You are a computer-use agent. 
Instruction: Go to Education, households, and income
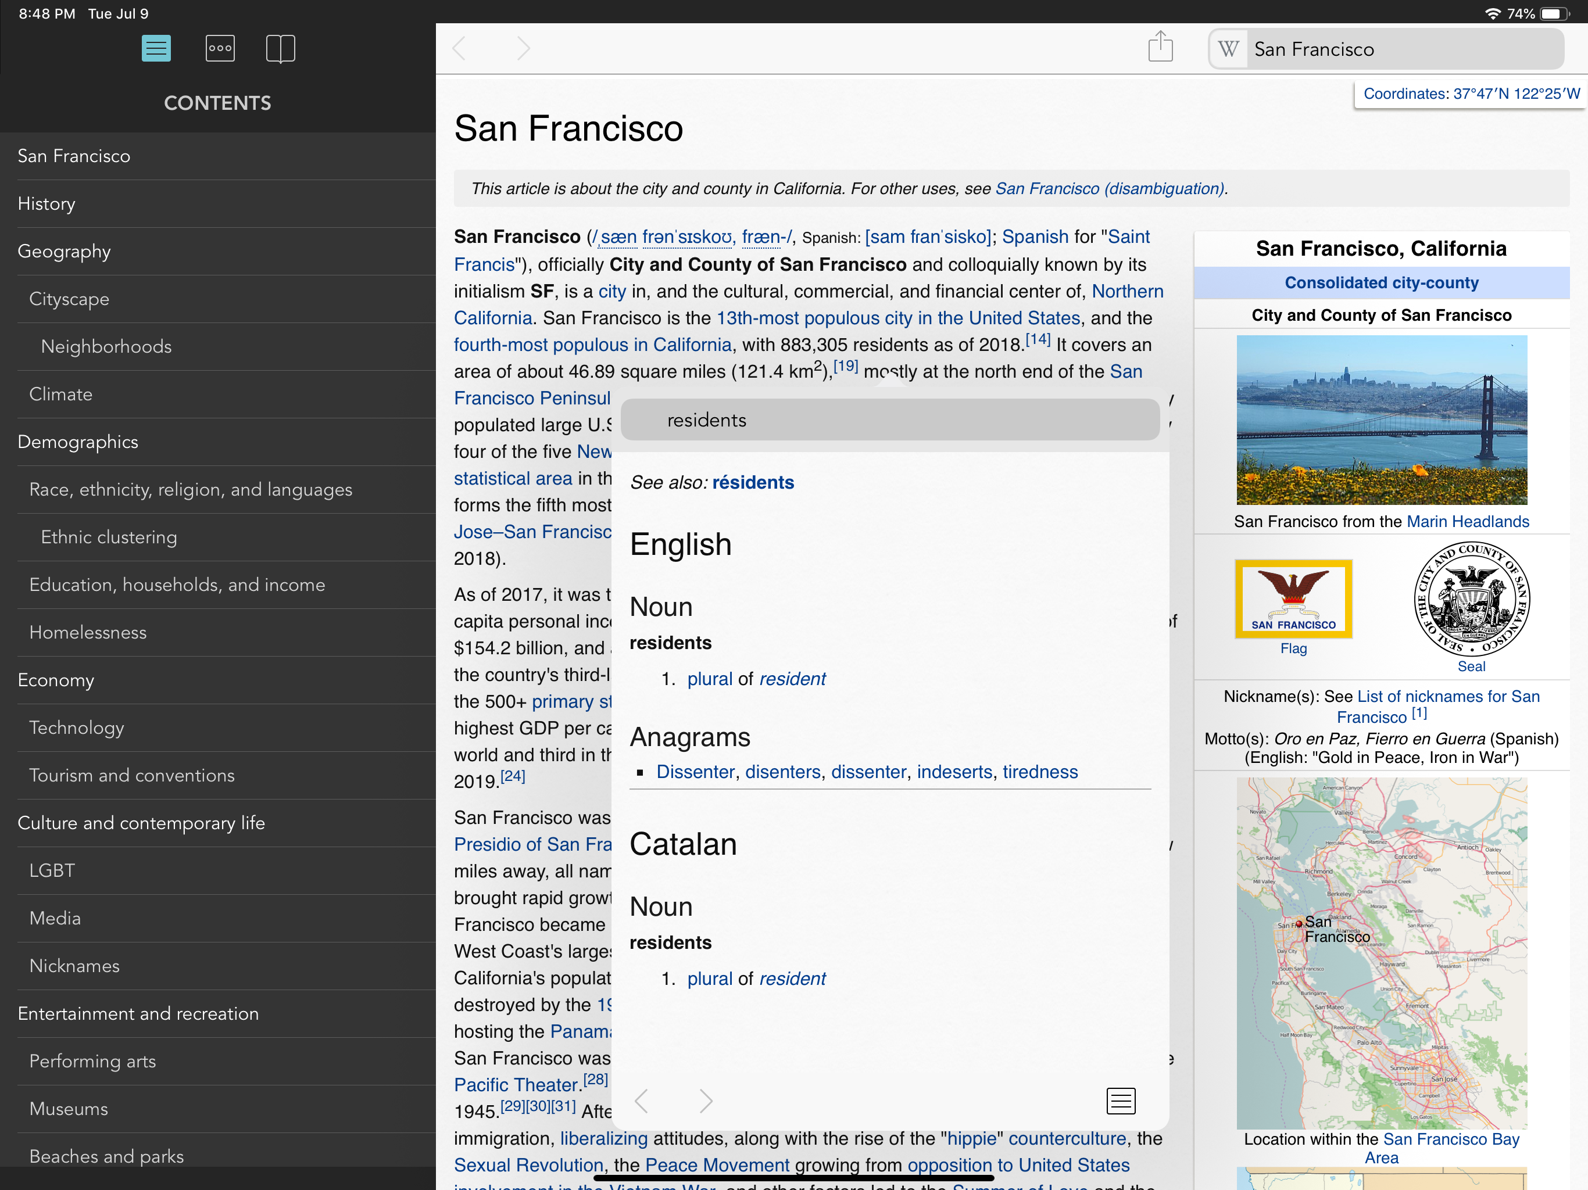tap(217, 585)
